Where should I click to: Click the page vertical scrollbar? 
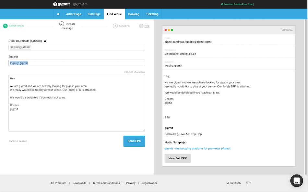306,97
